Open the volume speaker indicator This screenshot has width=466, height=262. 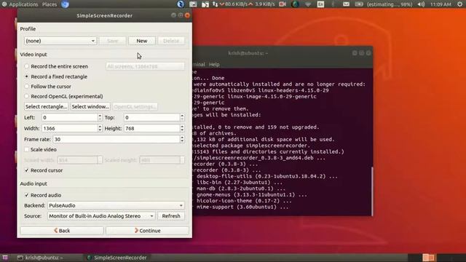(x=421, y=4)
